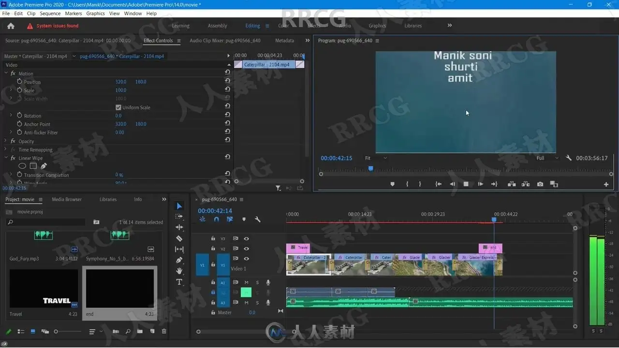Open the Fit zoom level dropdown
Image resolution: width=619 pixels, height=348 pixels.
tap(376, 158)
